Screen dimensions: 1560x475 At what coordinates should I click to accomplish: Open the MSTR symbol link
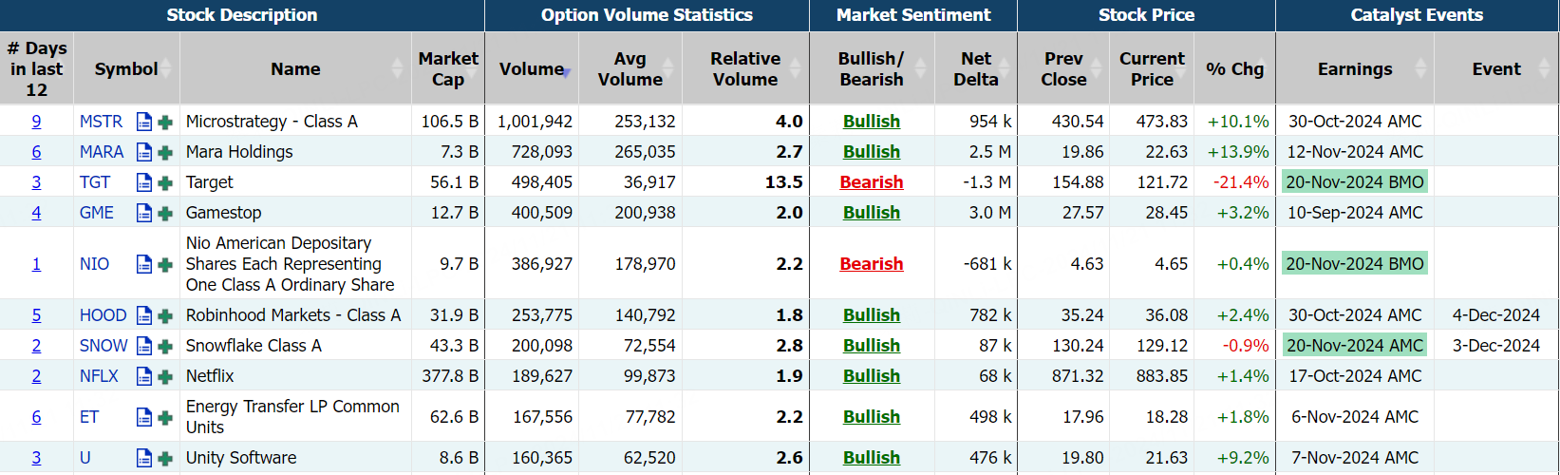tap(101, 122)
